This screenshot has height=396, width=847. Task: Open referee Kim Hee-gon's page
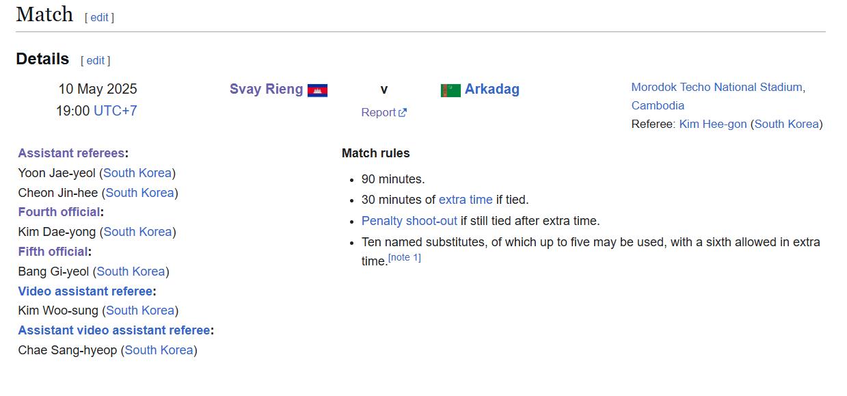coord(713,124)
